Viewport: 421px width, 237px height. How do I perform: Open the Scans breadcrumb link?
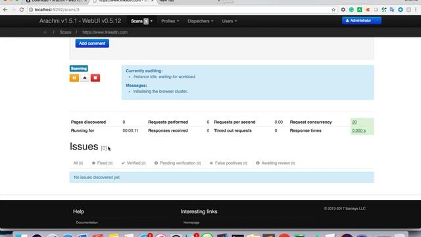[x=66, y=32]
